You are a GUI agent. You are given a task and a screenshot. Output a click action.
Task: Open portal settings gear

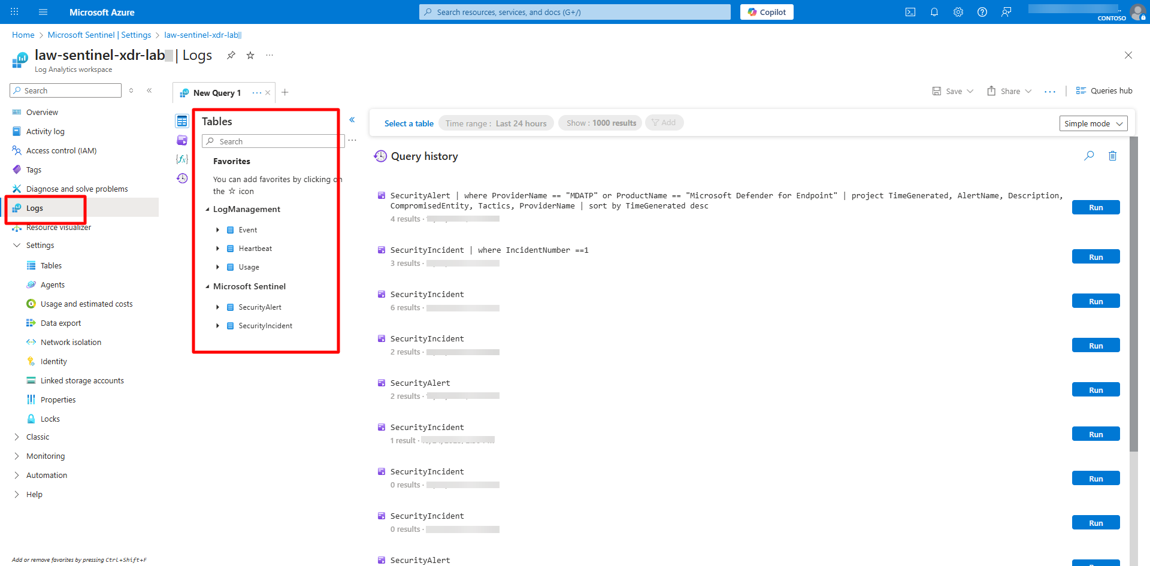tap(958, 12)
